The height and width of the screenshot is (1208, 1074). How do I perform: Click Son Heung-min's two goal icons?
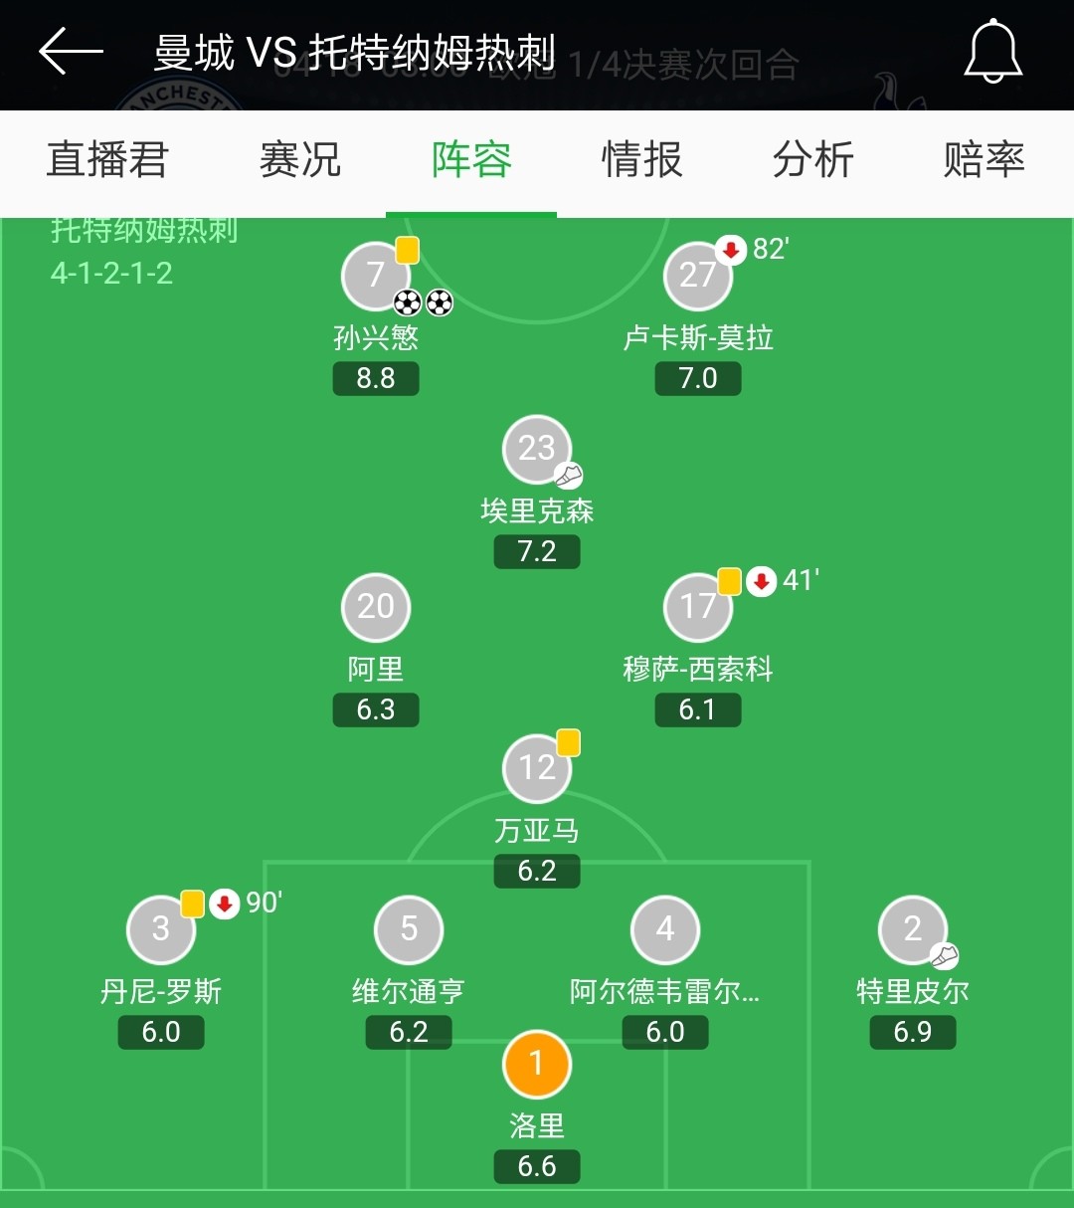[422, 303]
